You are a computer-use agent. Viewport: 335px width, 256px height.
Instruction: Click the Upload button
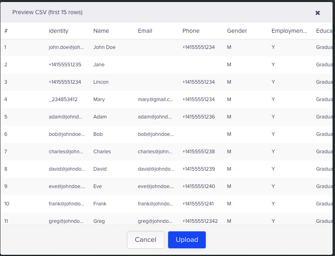click(187, 239)
